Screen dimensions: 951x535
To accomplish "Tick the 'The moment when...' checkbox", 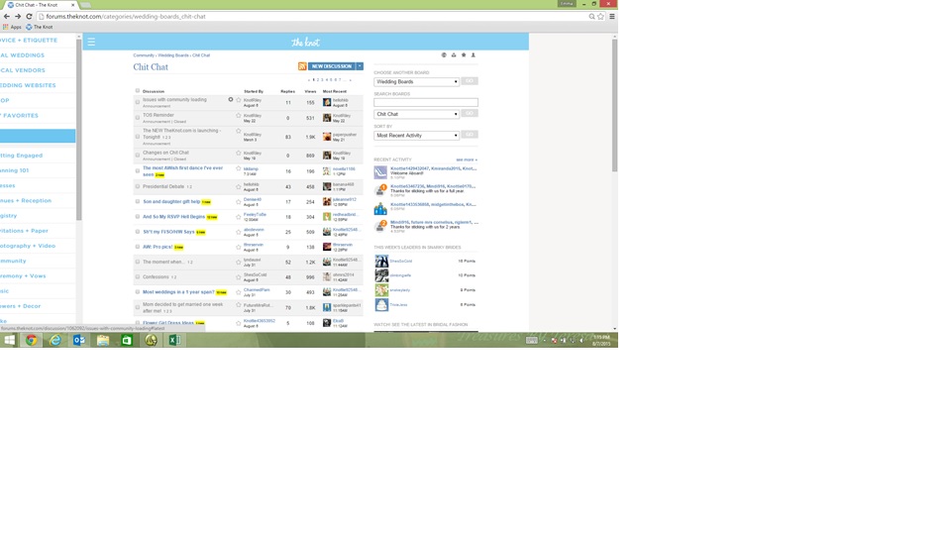I will point(138,262).
